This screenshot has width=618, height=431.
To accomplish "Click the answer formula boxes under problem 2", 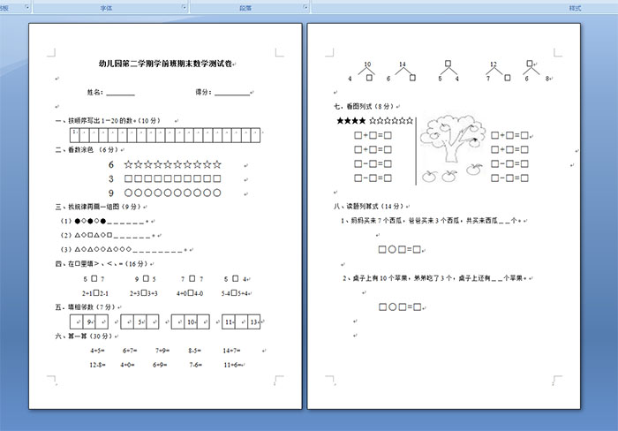I will click(x=400, y=306).
